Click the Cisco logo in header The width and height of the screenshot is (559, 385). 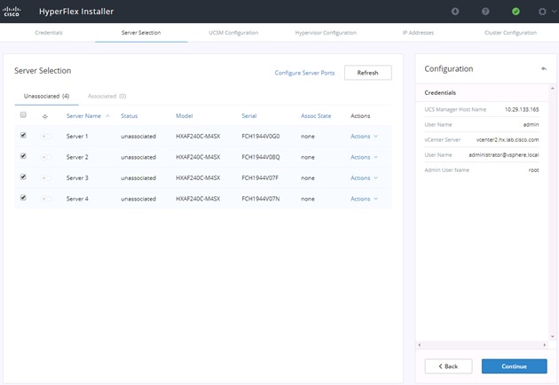[12, 12]
